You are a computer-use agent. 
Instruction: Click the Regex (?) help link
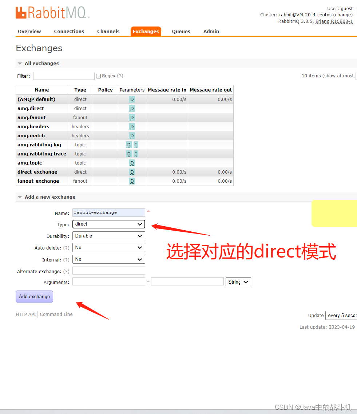[120, 76]
